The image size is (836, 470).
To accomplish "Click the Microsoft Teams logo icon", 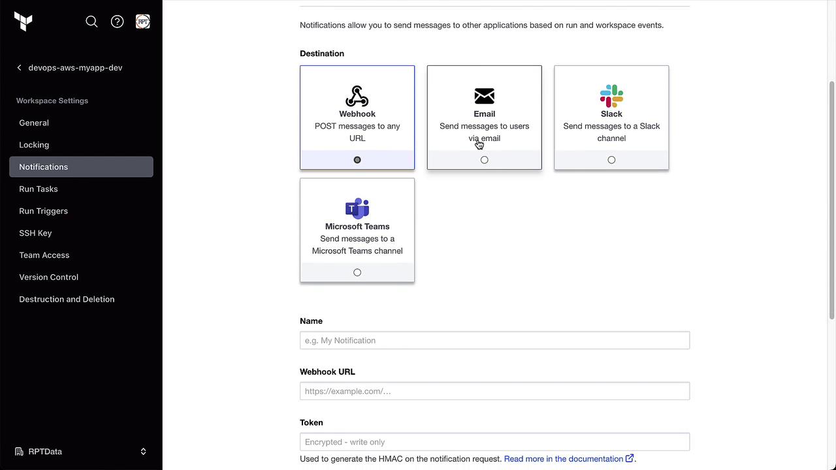I will (357, 208).
